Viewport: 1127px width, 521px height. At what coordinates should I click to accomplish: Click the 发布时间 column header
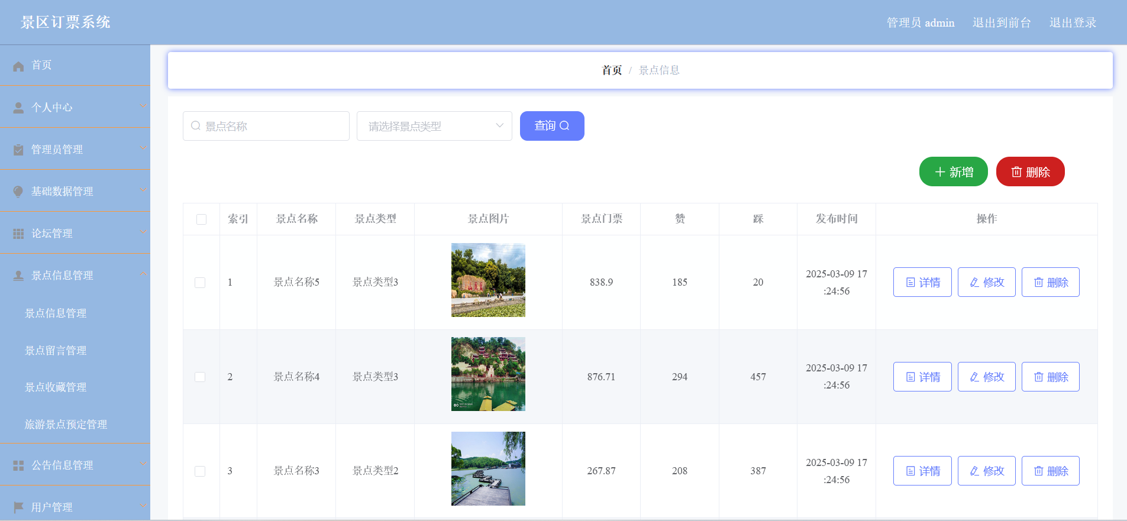point(837,219)
